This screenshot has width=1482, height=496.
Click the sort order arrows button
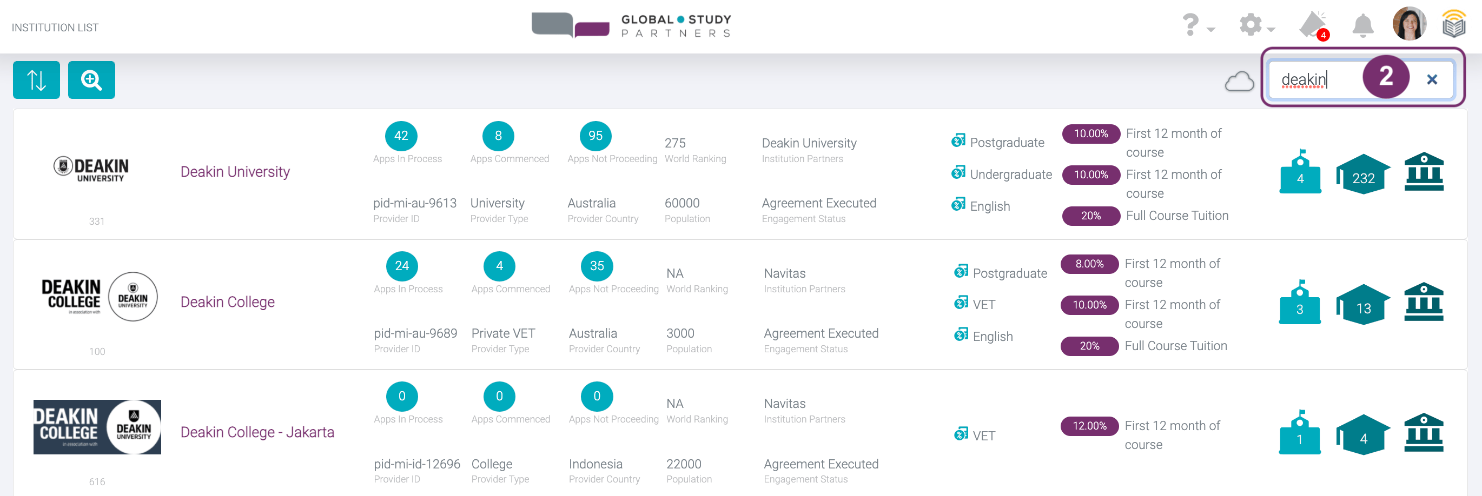[x=36, y=80]
